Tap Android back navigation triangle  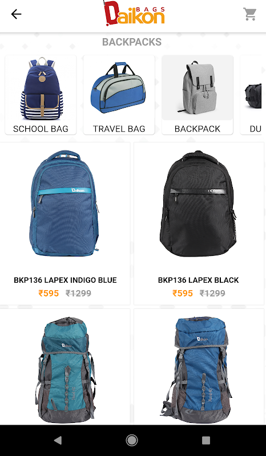58,440
